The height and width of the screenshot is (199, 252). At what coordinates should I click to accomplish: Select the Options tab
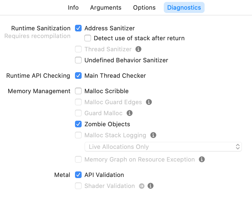pos(144,8)
